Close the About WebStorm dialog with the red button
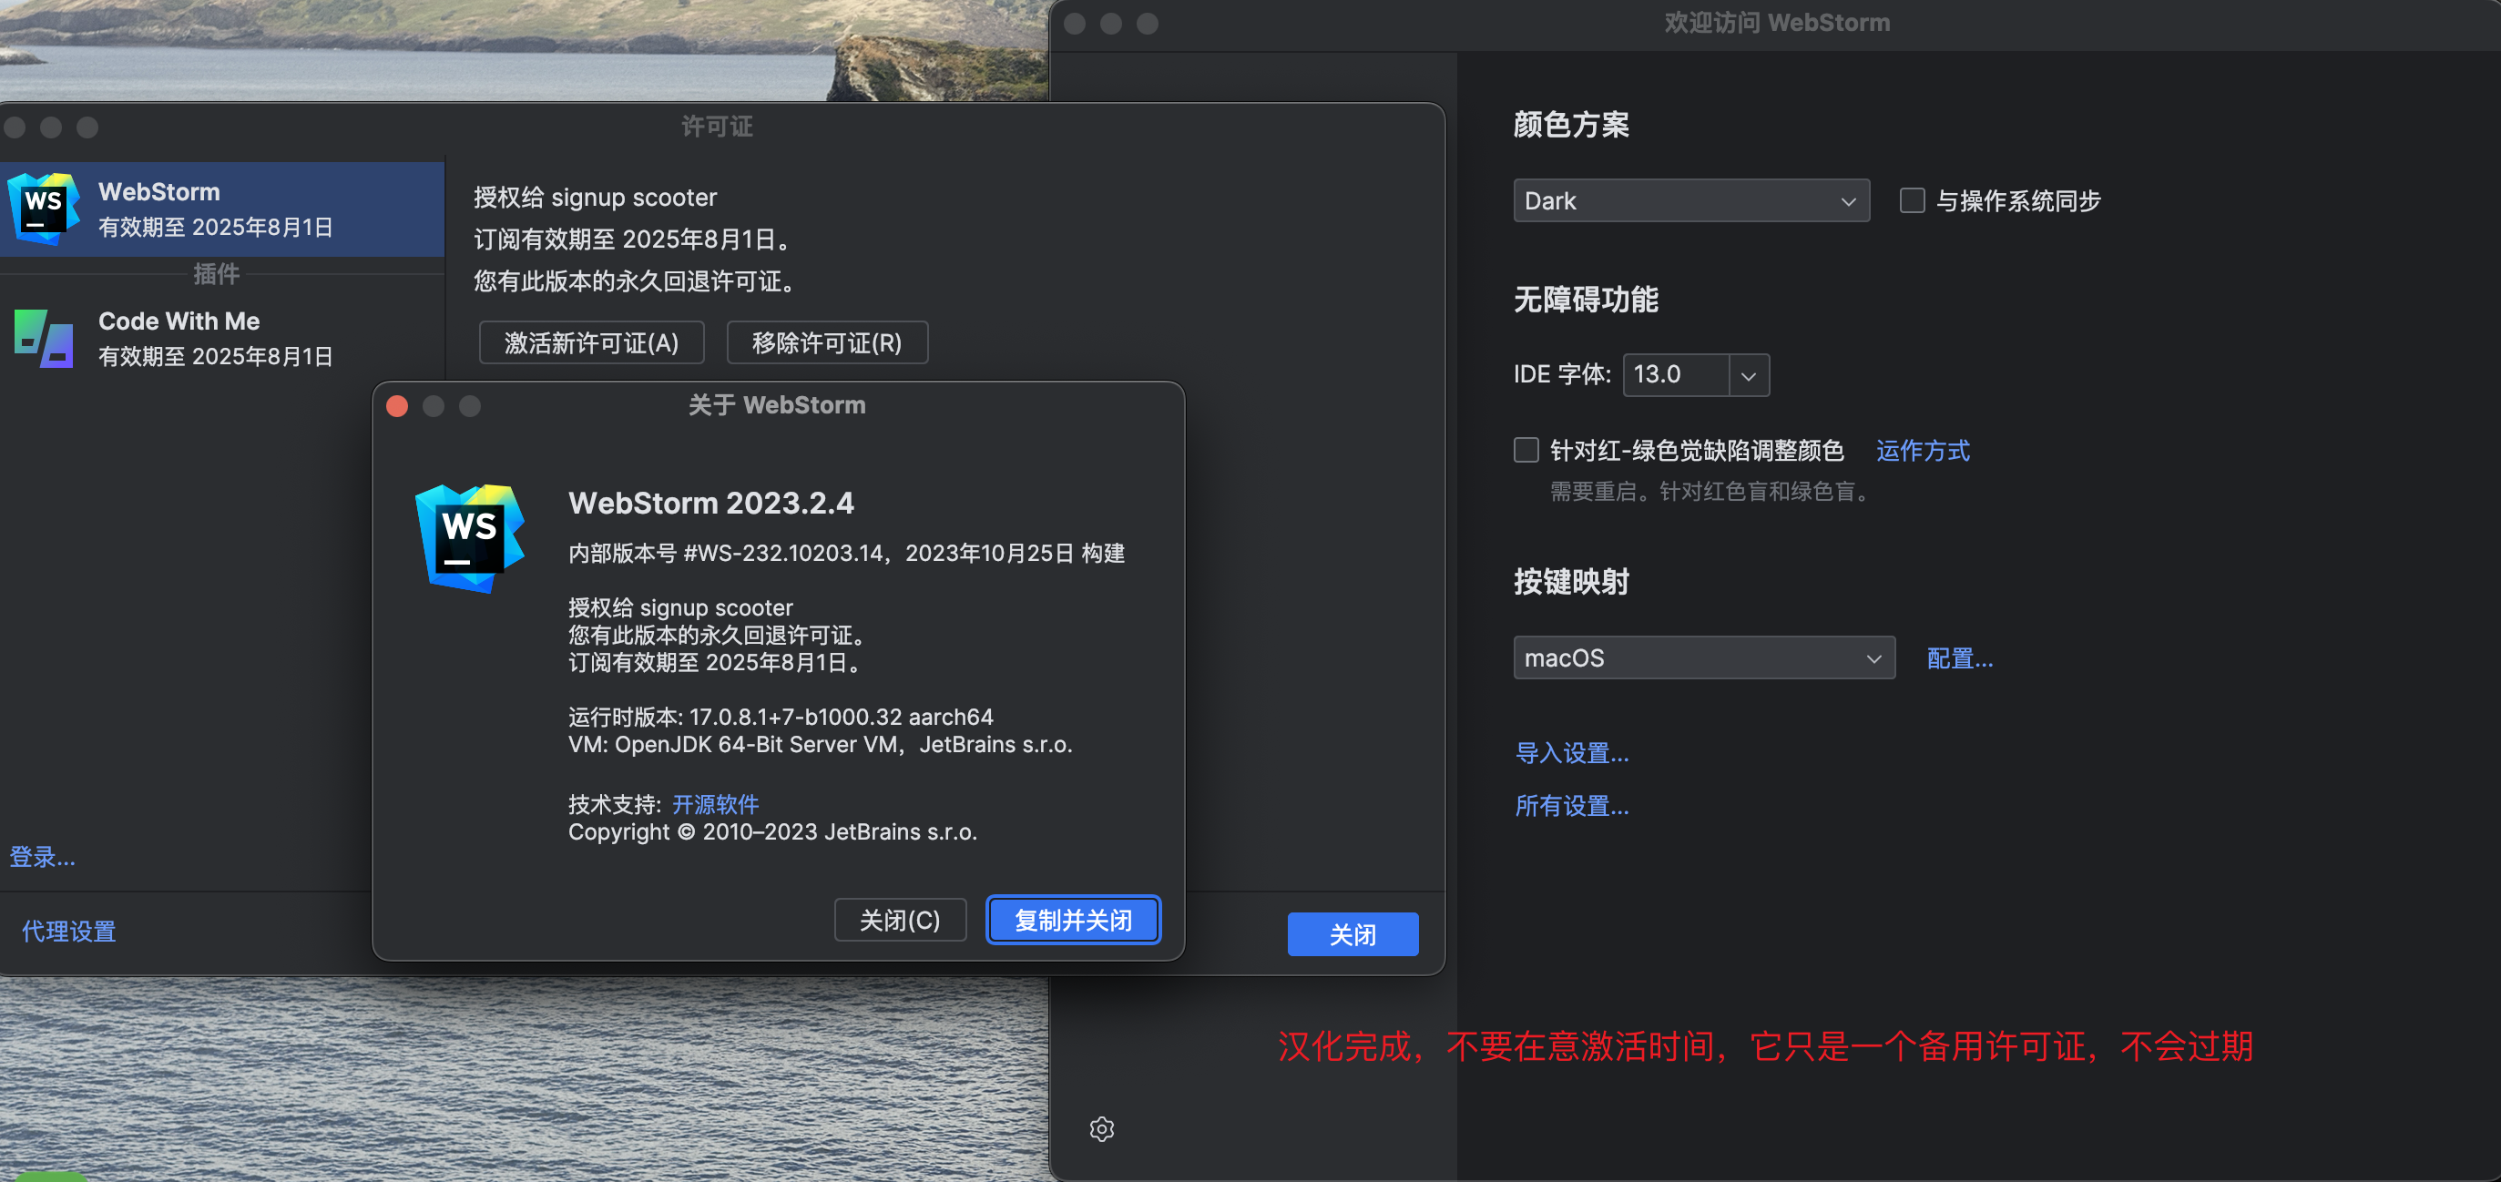The image size is (2501, 1182). point(397,405)
